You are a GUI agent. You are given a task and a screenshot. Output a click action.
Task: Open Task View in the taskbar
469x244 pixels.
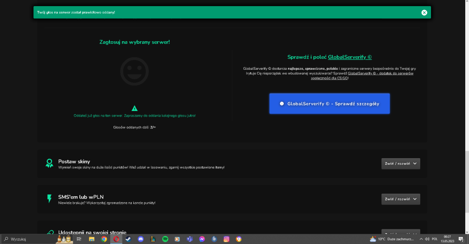pyautogui.click(x=79, y=239)
